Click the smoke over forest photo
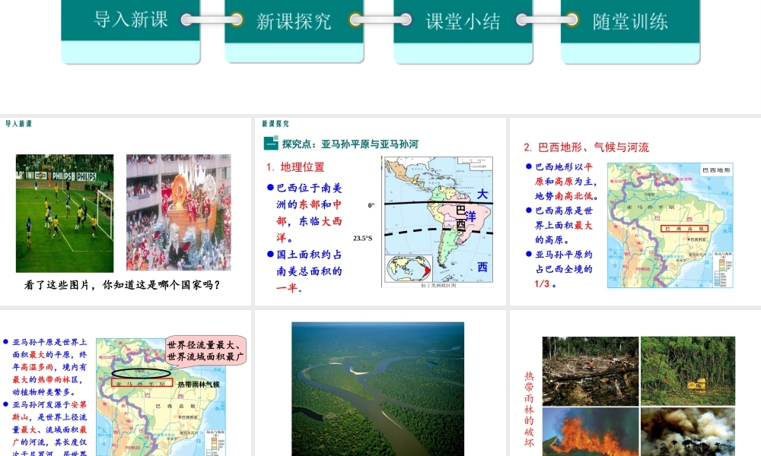 point(688,431)
